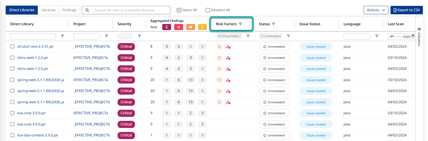This screenshot has height=141, width=428.
Task: Switch to the Libraries tab
Action: (x=48, y=10)
